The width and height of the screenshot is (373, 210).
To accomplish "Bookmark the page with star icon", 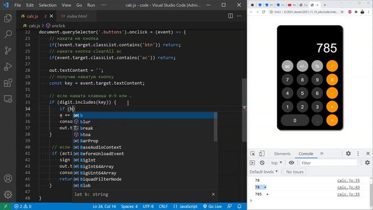I will point(342,12).
